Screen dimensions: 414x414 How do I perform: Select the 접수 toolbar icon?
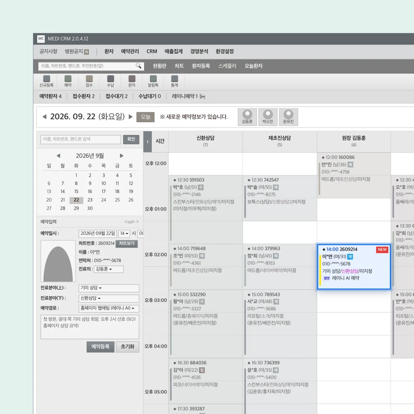[x=89, y=81]
